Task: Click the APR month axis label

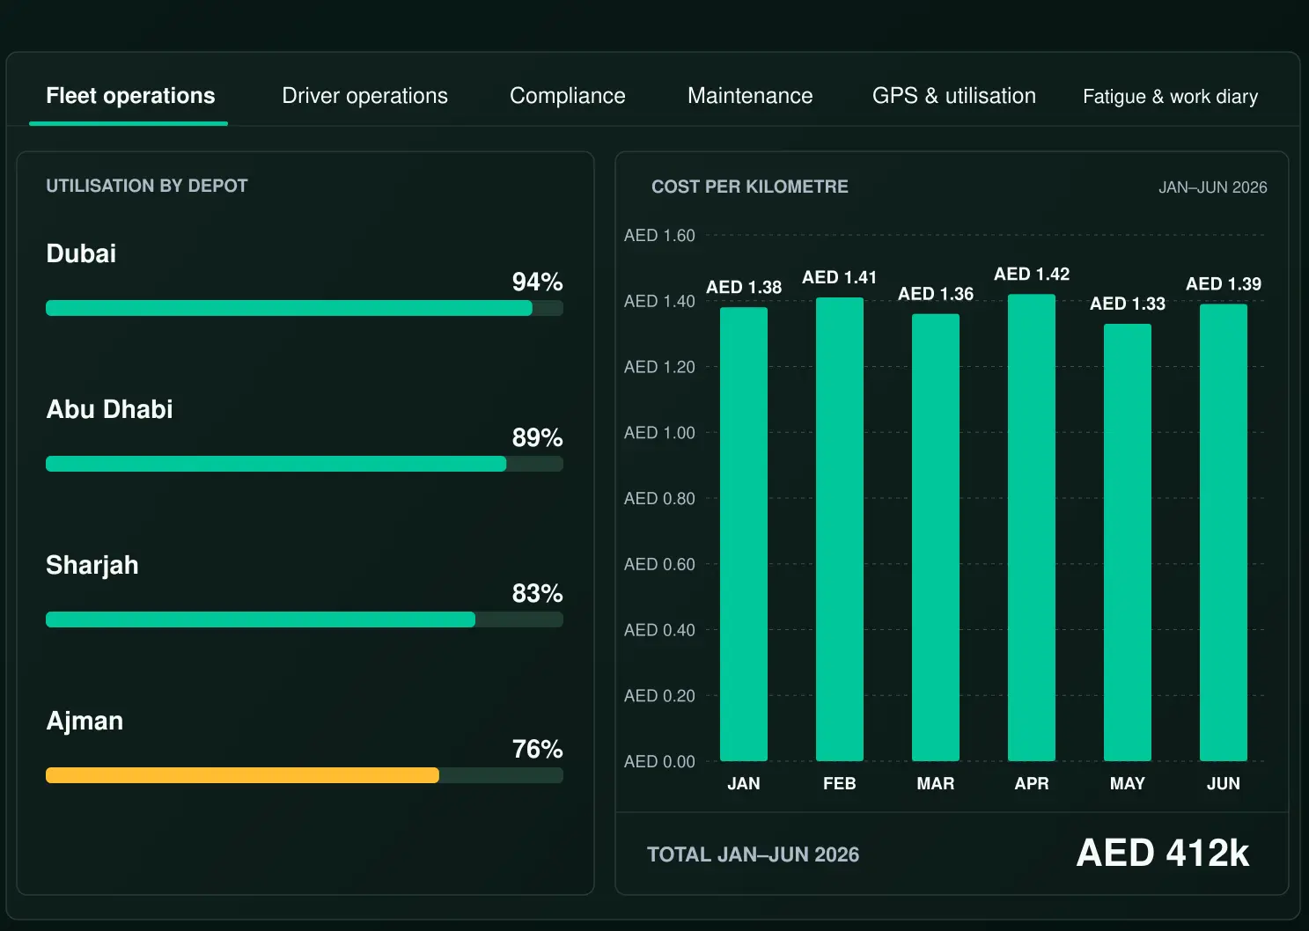Action: click(1032, 783)
